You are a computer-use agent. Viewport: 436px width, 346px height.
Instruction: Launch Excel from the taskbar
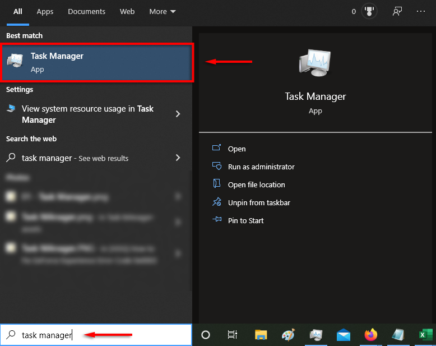pos(425,335)
